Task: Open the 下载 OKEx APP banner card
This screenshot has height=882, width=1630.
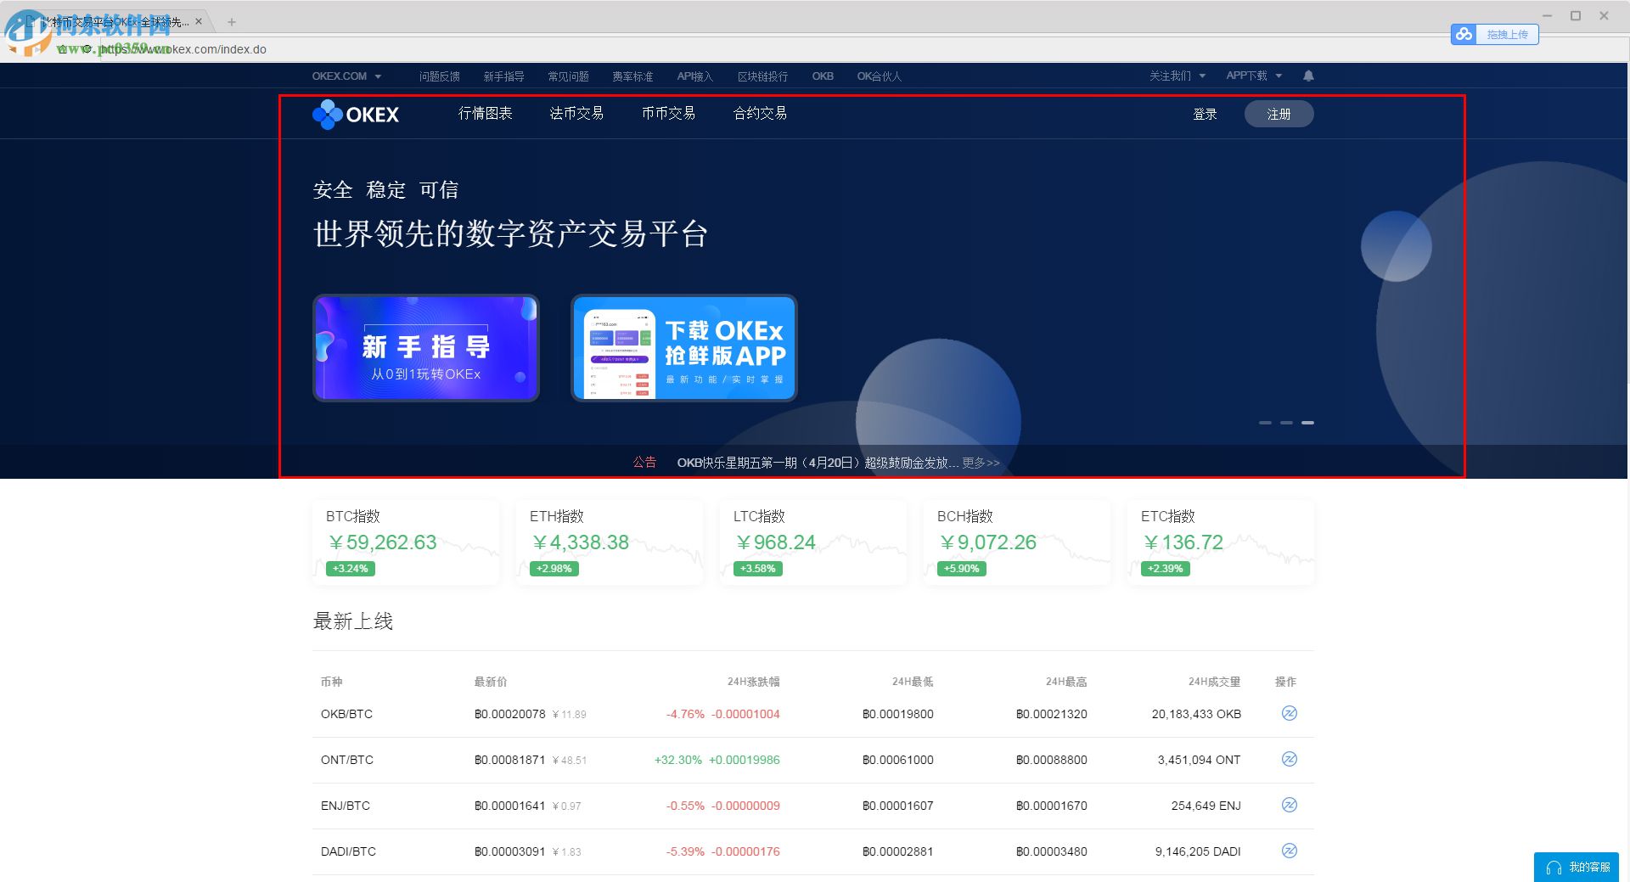Action: tap(684, 348)
